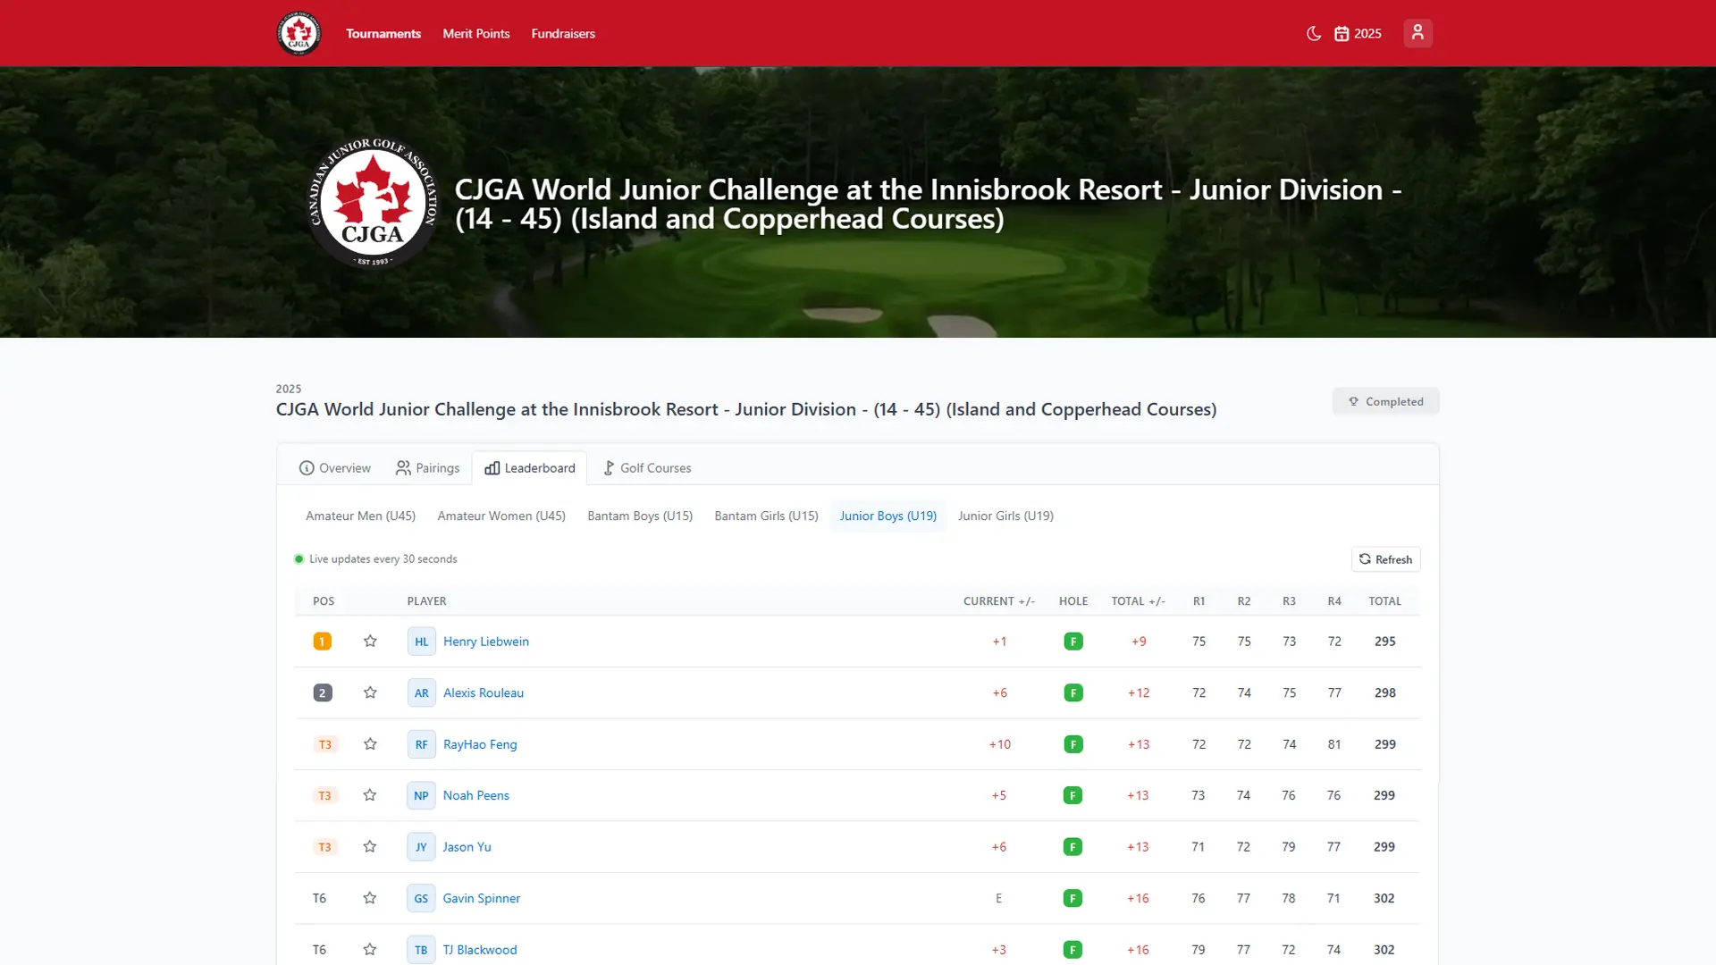This screenshot has width=1716, height=965.
Task: Switch to the Junior Girls (U19) leaderboard
Action: [1005, 516]
